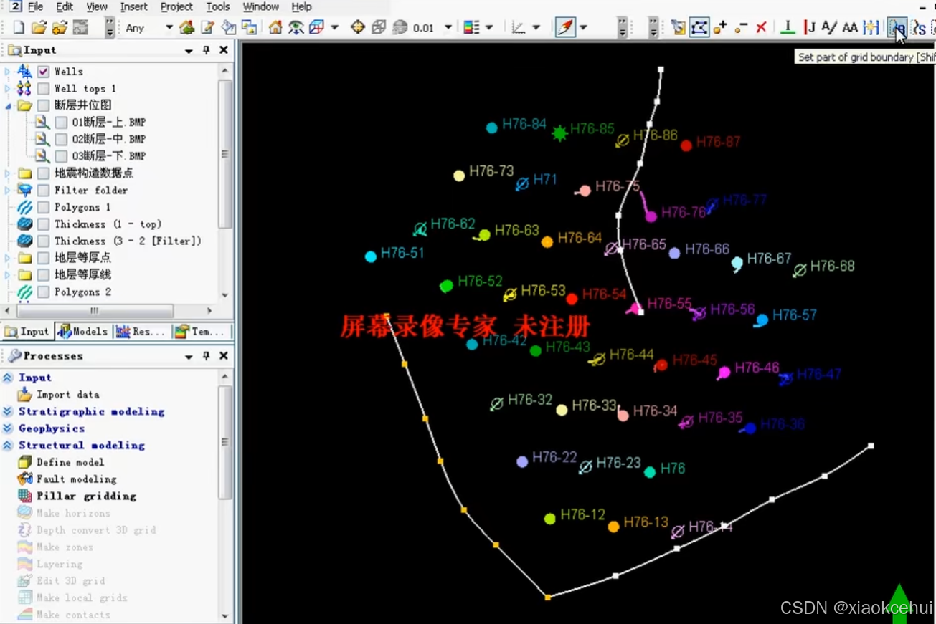Screen dimensions: 936x624
Task: Click the AA toolbar icon
Action: click(x=850, y=28)
